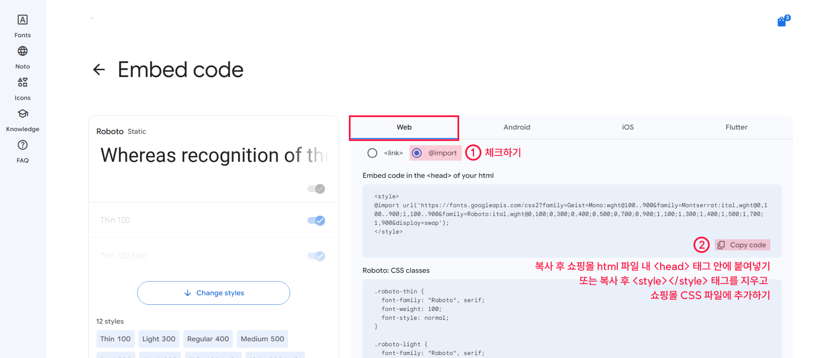Toggle the Thin 100 Italic style switch
826x358 pixels.
click(x=316, y=256)
